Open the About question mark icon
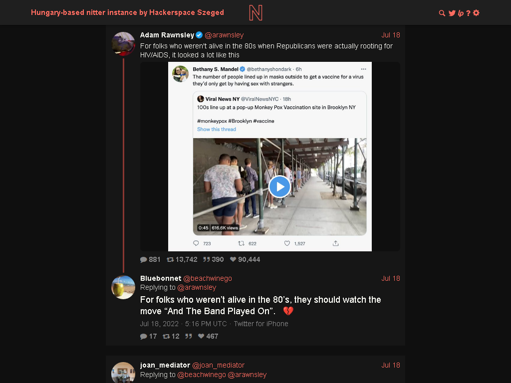The width and height of the screenshot is (511, 383). 468,13
